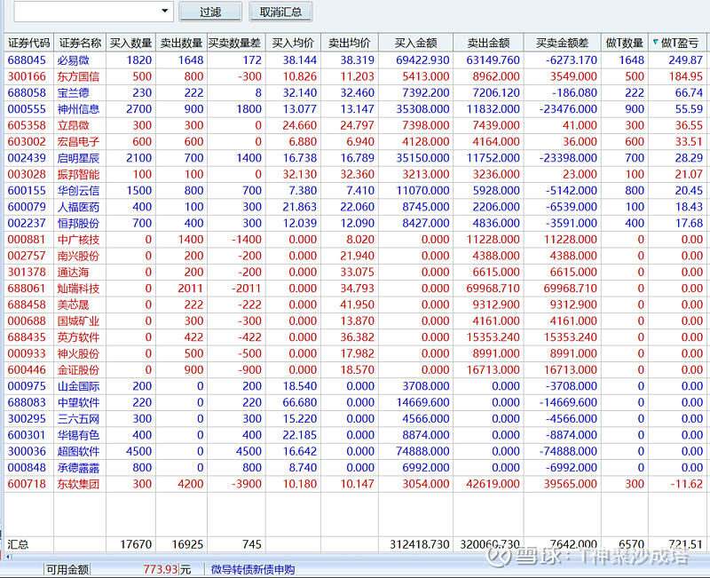The height and width of the screenshot is (578, 710).
Task: Click the 773.93 available funds value
Action: click(x=161, y=569)
